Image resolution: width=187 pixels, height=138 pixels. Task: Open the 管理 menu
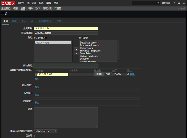(56, 3)
